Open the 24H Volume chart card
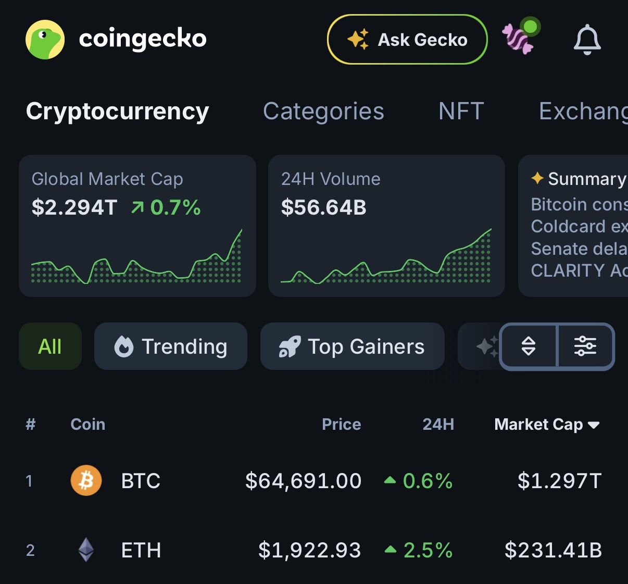The height and width of the screenshot is (584, 628). pyautogui.click(x=386, y=226)
